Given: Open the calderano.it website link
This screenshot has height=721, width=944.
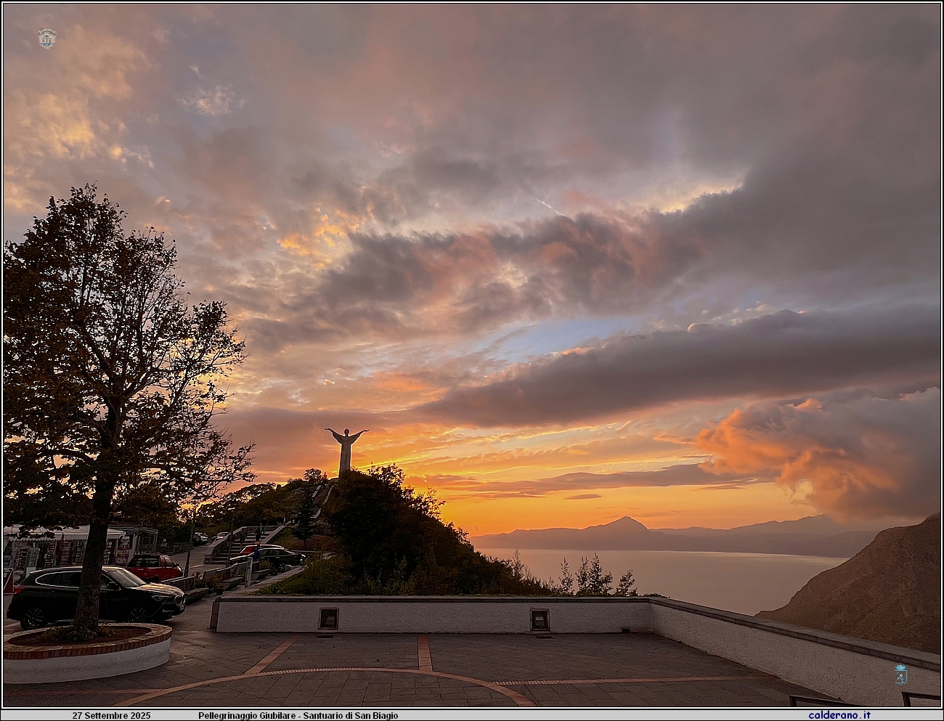Looking at the screenshot, I should pos(839,715).
